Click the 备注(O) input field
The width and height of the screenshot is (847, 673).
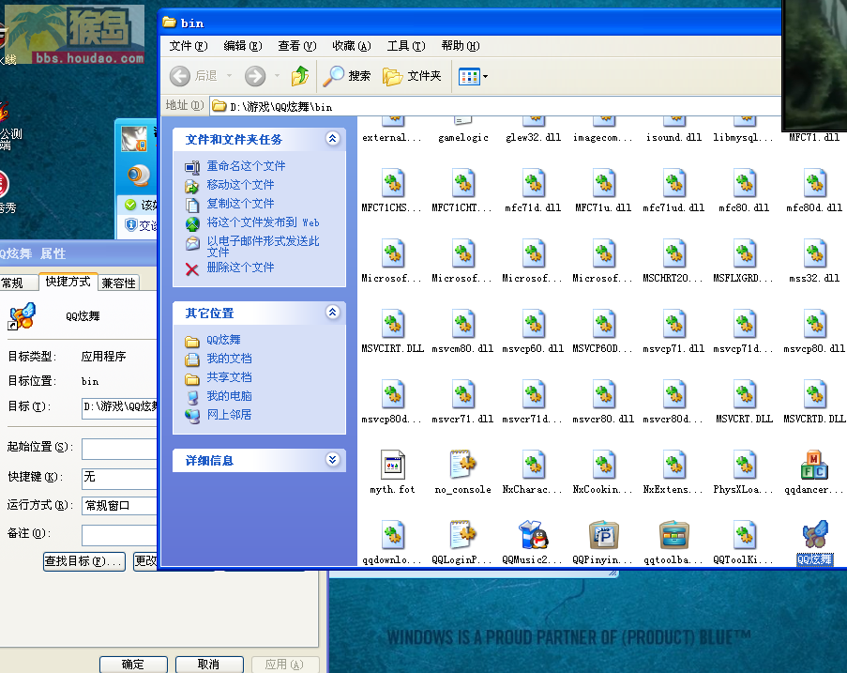tap(119, 535)
